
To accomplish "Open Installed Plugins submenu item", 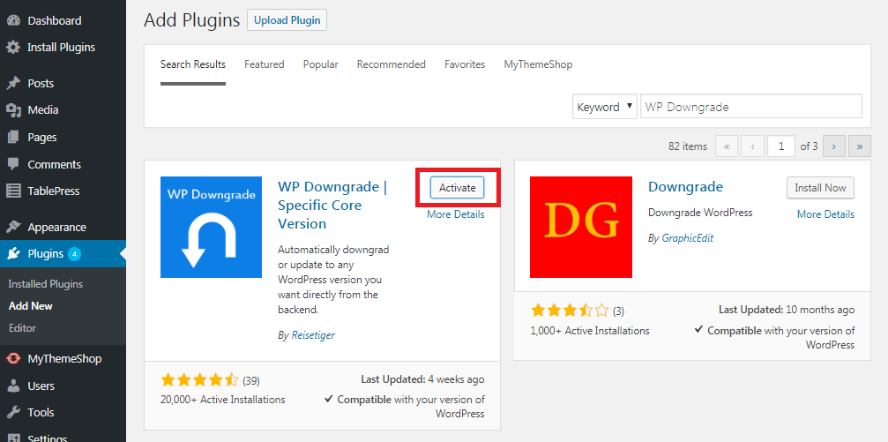I will [x=46, y=284].
